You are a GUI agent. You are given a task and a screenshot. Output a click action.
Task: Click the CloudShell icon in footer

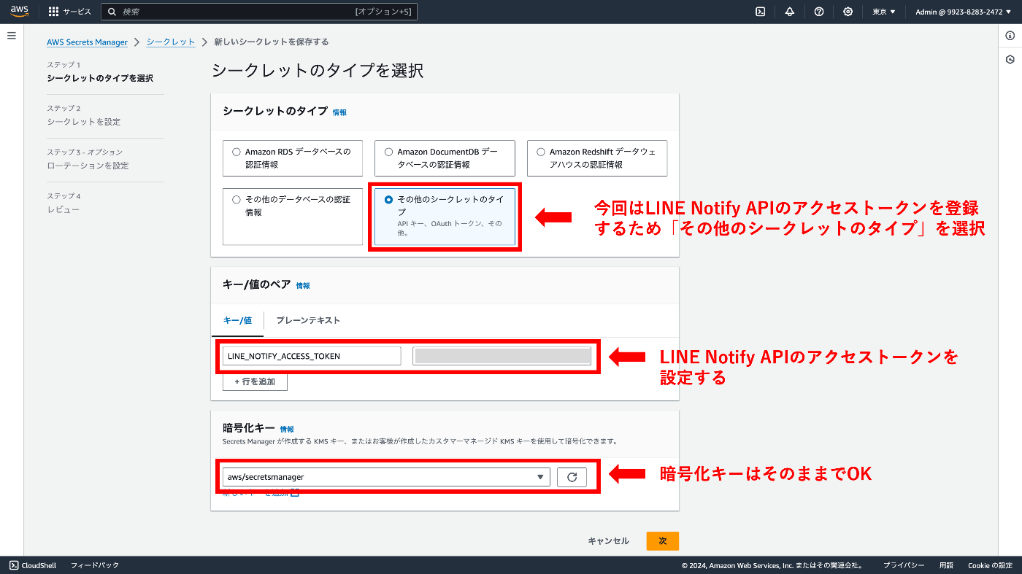tap(14, 565)
